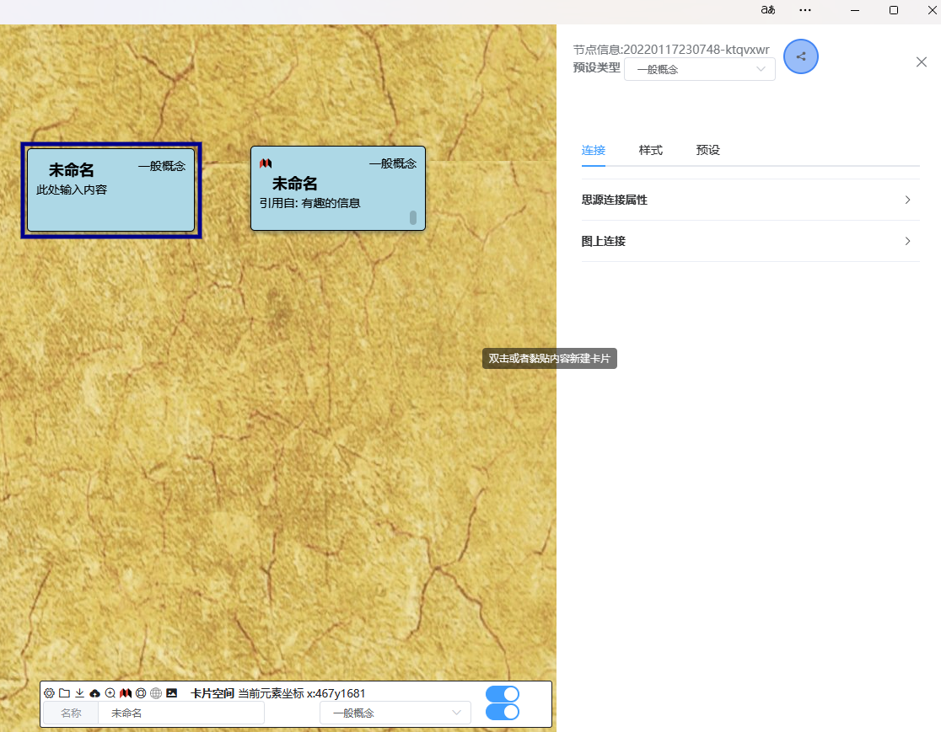941x732 pixels.
Task: Open settings gear in bottom toolbar
Action: [49, 693]
